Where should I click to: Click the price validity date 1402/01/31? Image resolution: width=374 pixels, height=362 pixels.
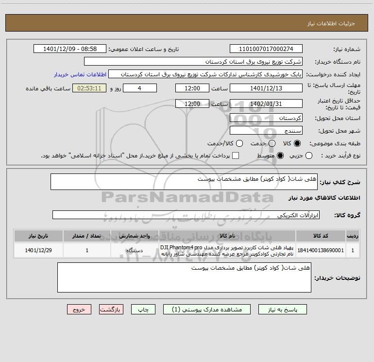266,104
